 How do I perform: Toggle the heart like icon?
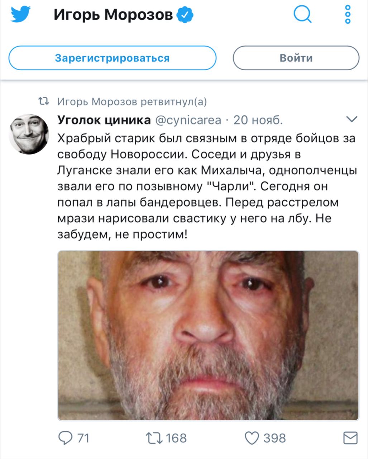252,438
